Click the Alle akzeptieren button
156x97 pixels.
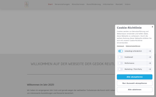pyautogui.click(x=134, y=77)
